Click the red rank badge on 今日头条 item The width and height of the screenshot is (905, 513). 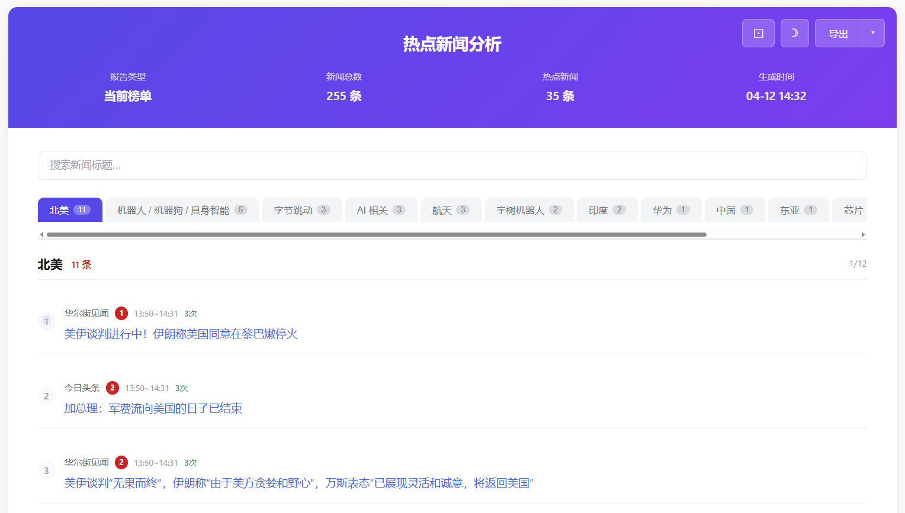(x=113, y=388)
